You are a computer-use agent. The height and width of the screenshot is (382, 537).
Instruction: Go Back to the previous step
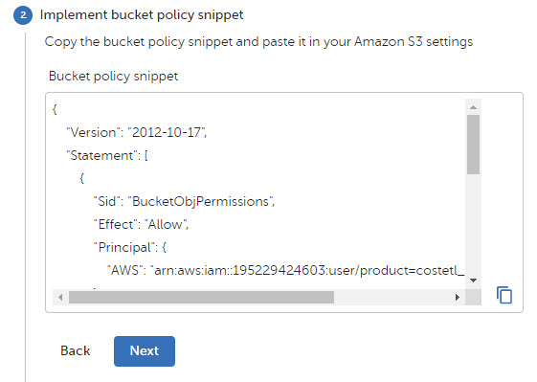click(75, 350)
